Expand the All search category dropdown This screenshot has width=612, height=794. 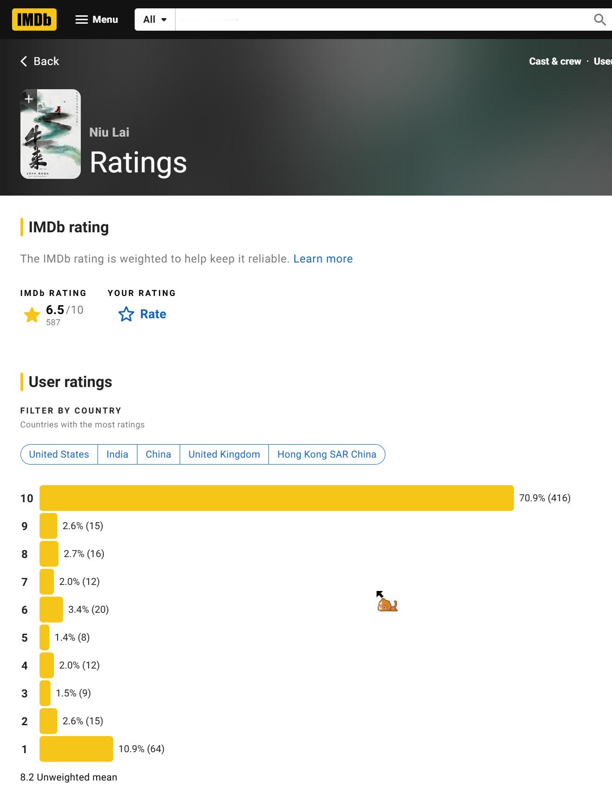(x=155, y=20)
